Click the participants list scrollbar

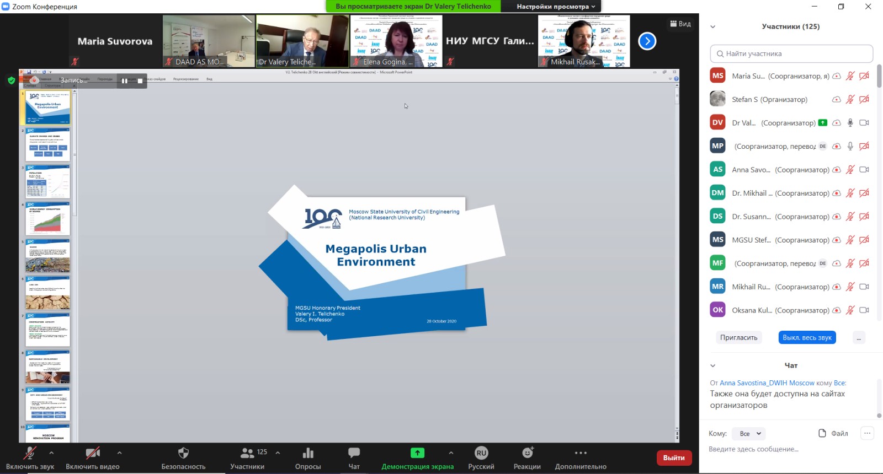click(879, 76)
